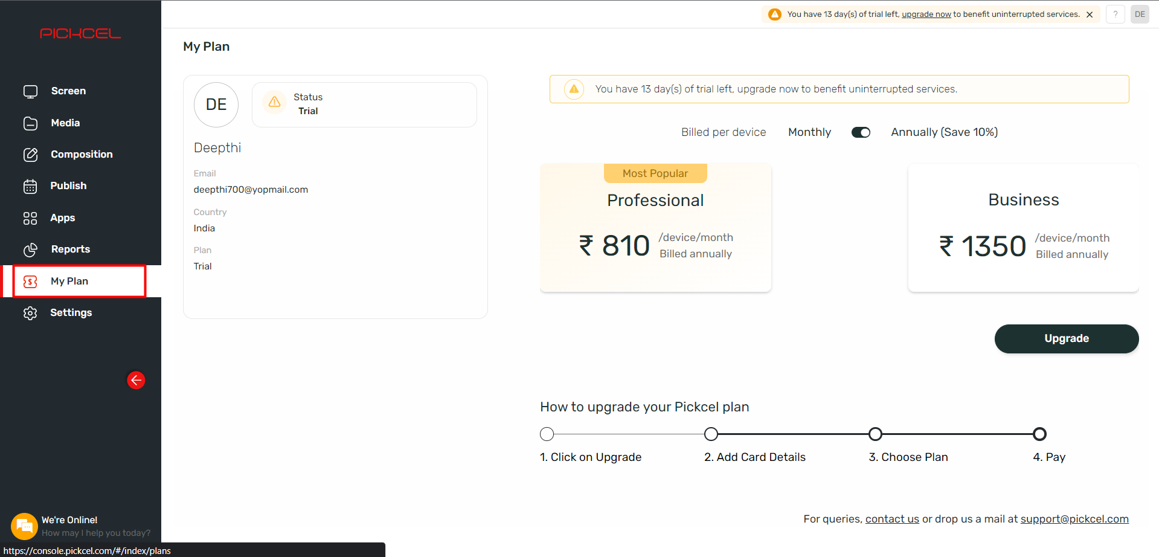
Task: Dismiss the trial notification banner
Action: click(x=1090, y=14)
